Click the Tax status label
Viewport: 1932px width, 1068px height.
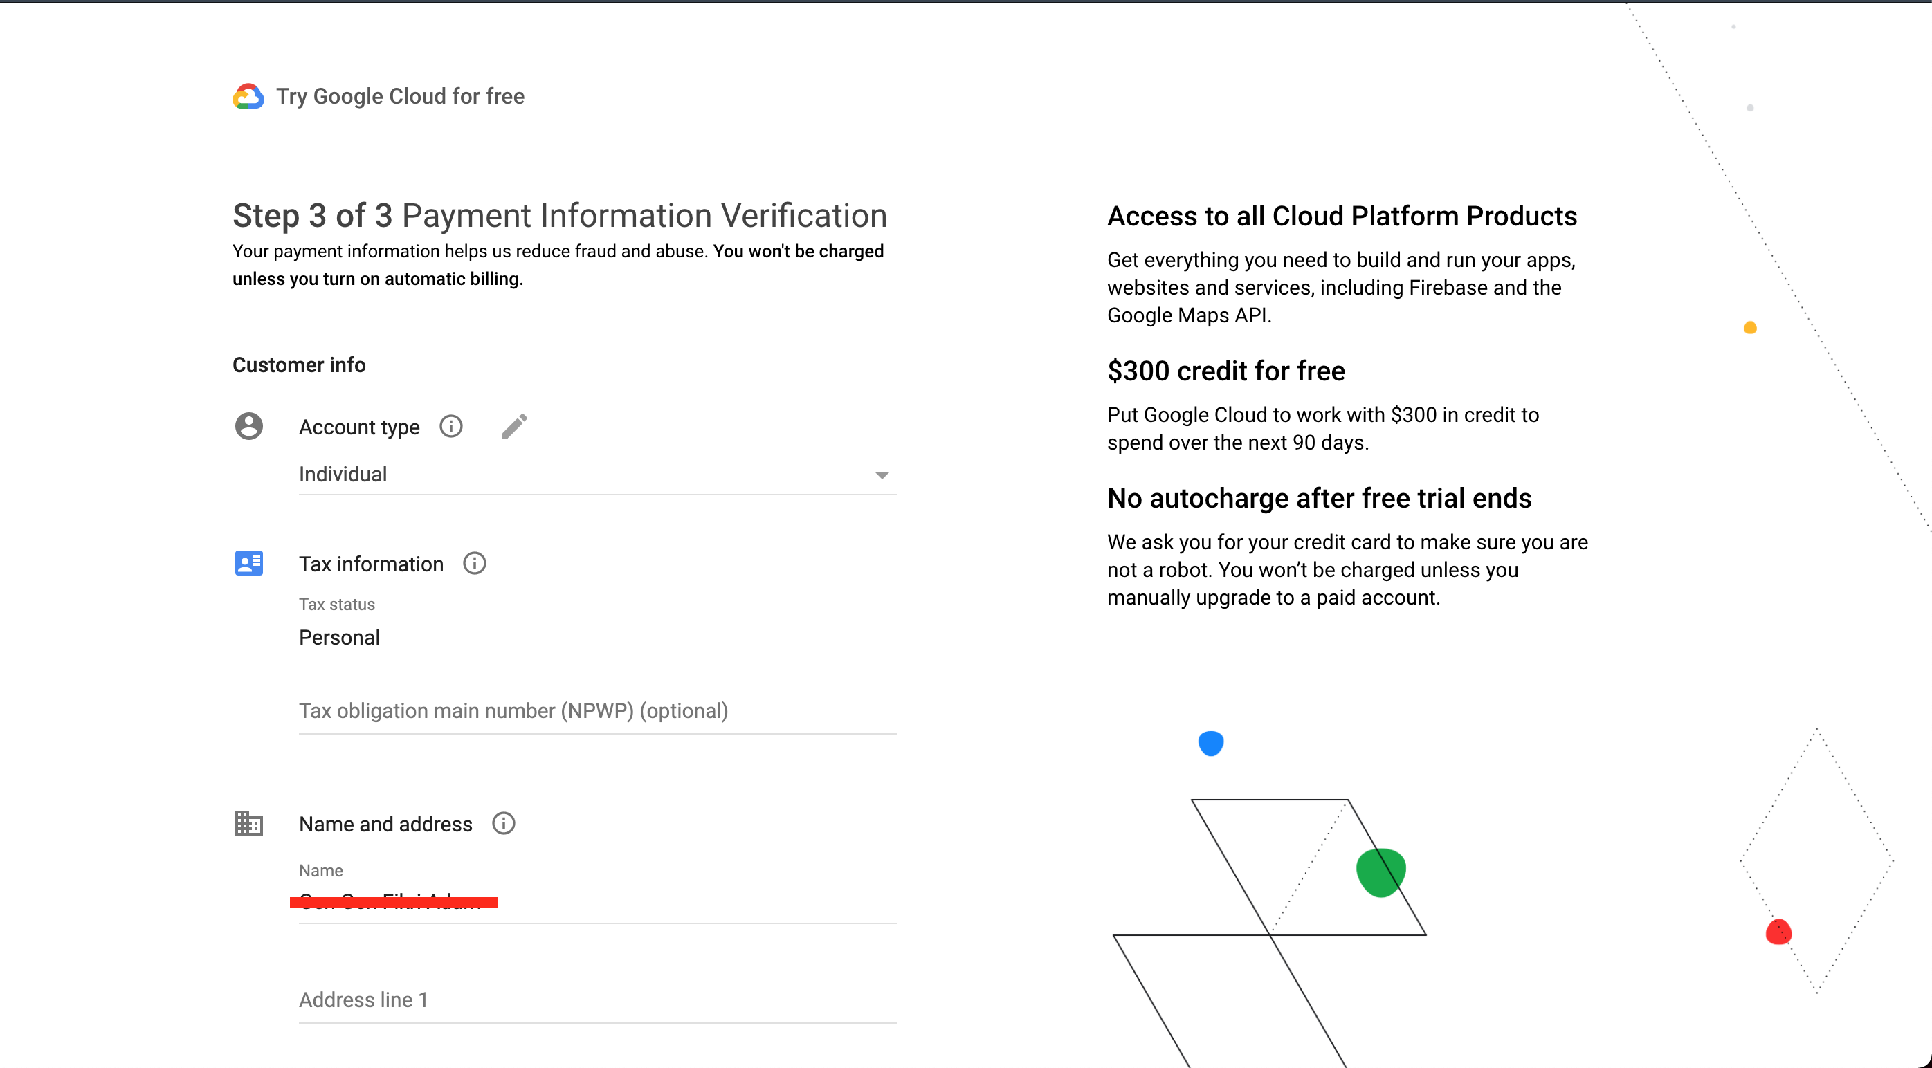point(336,604)
